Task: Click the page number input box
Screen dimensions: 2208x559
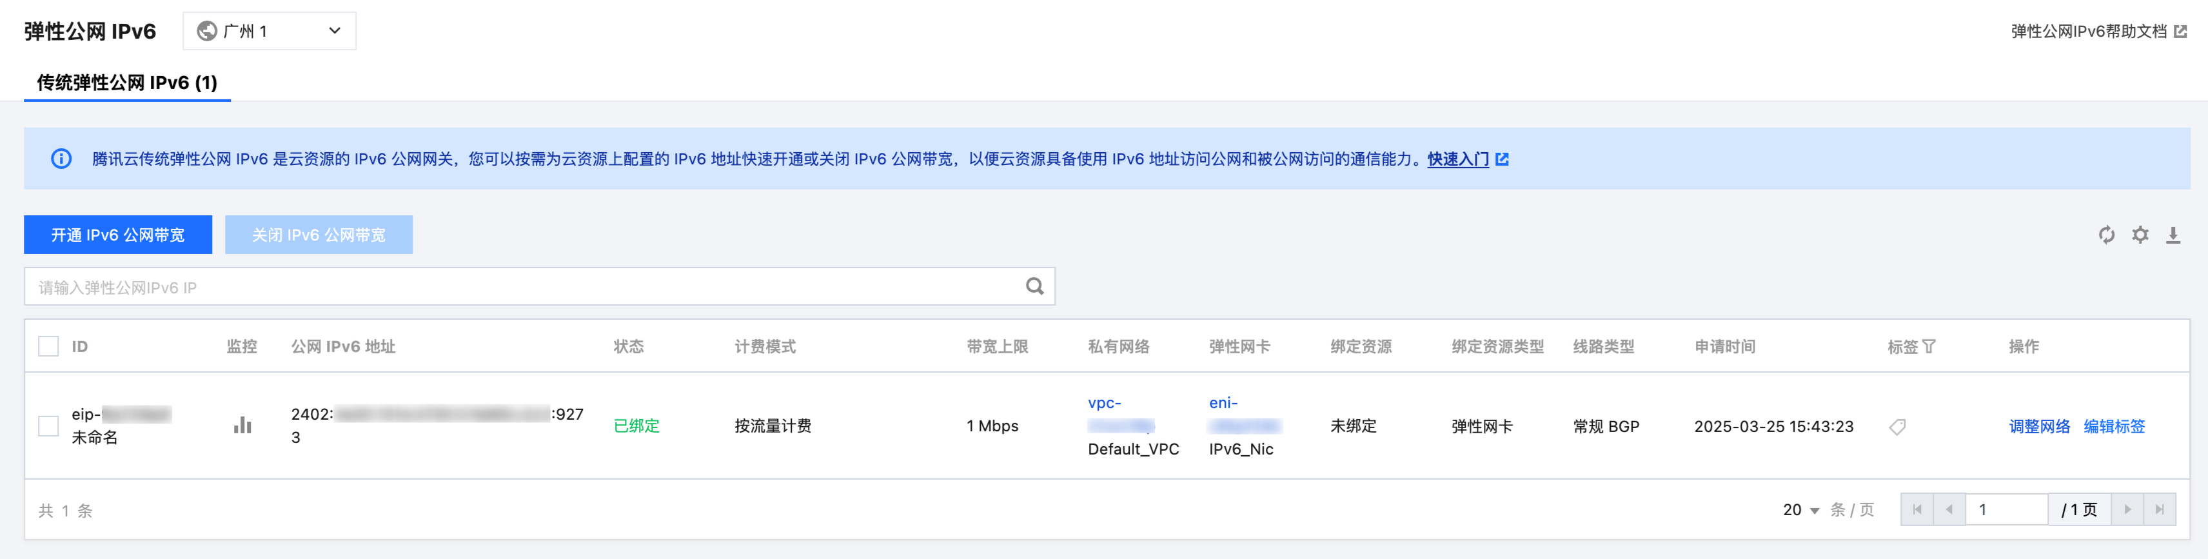Action: pos(2006,509)
